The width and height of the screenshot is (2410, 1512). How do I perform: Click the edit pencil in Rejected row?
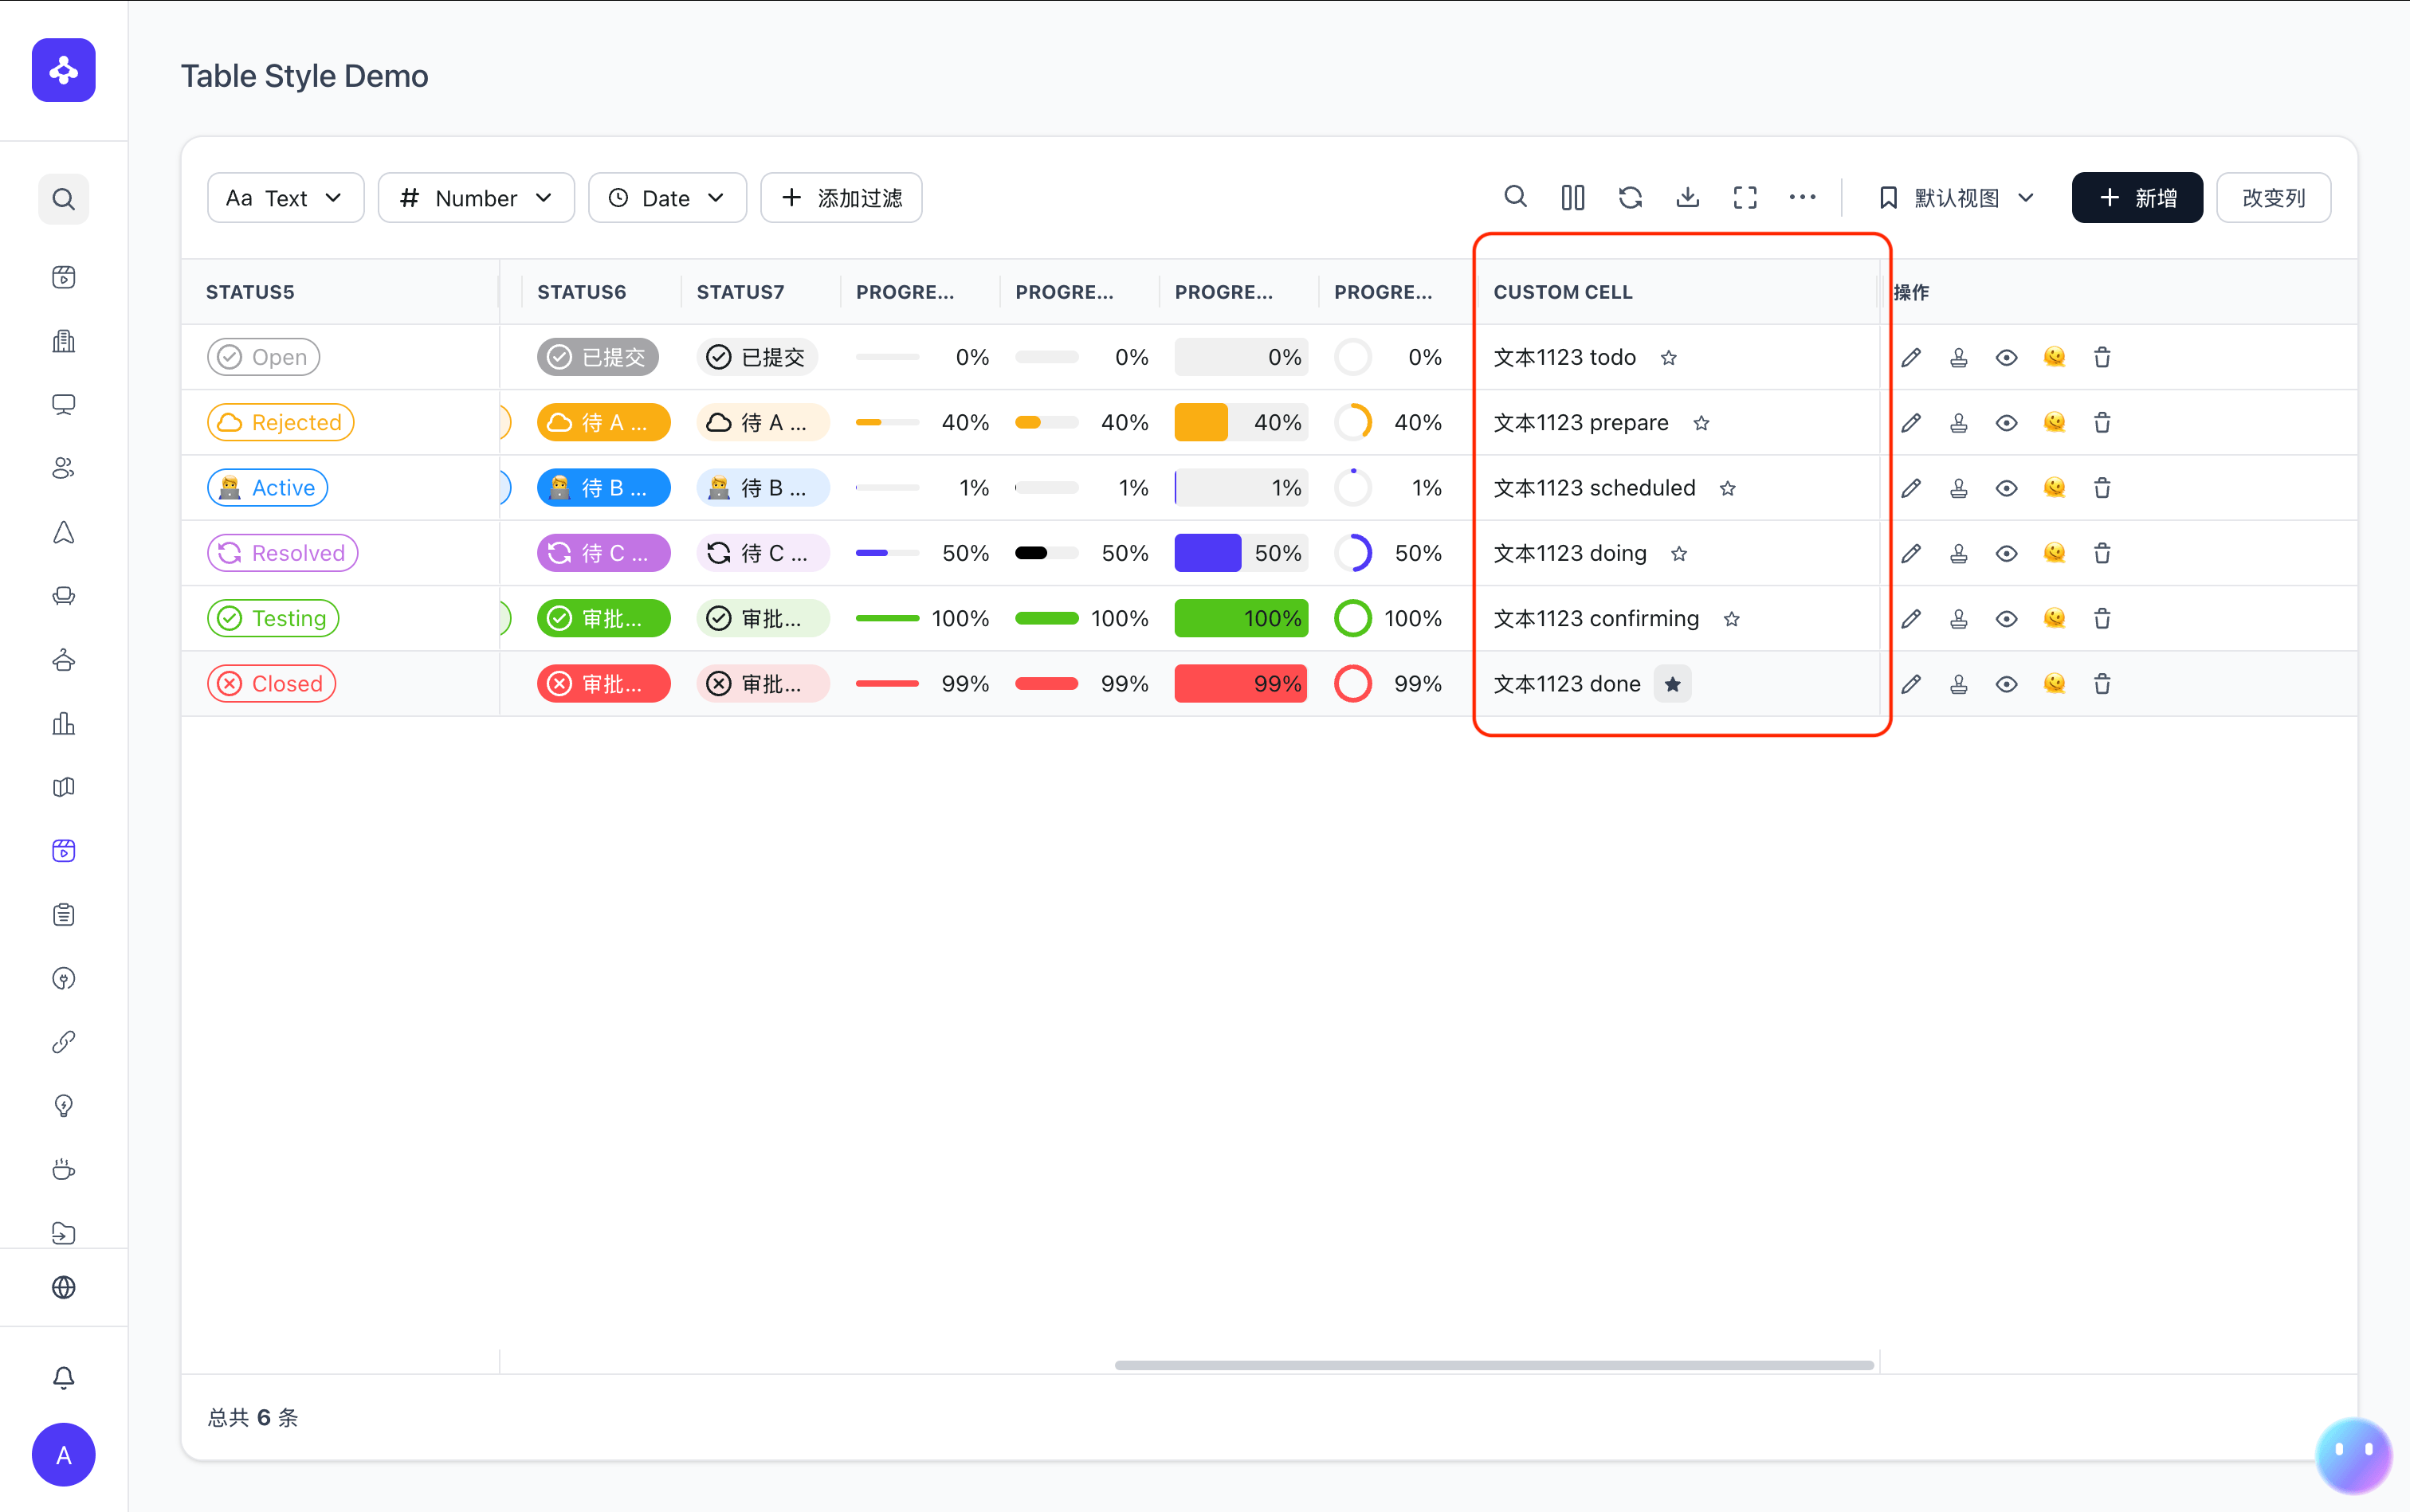click(1911, 423)
